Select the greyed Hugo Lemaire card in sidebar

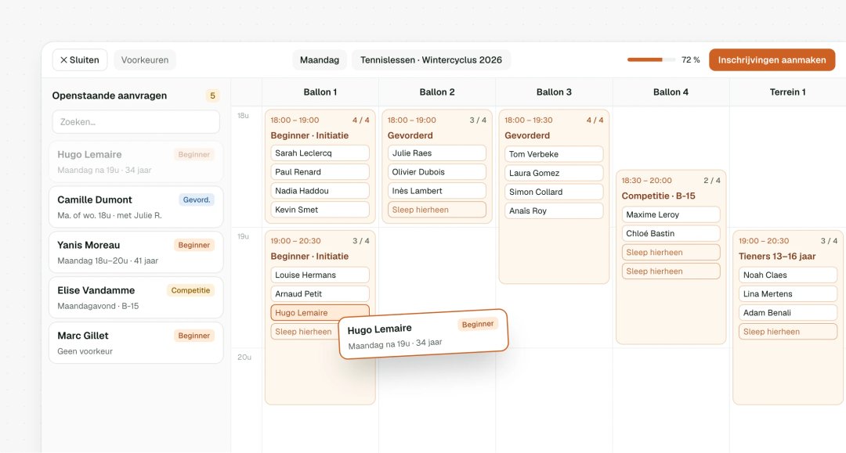(x=136, y=162)
